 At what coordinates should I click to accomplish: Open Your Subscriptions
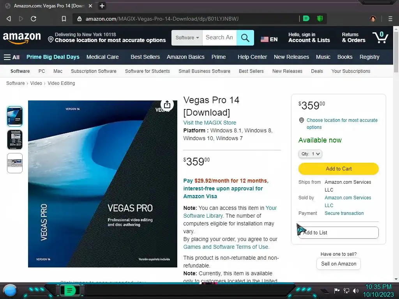coord(351,71)
